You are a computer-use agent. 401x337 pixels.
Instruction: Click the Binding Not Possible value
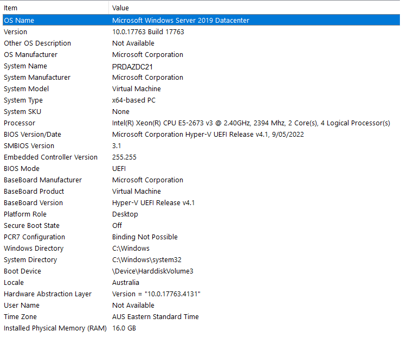tap(145, 237)
